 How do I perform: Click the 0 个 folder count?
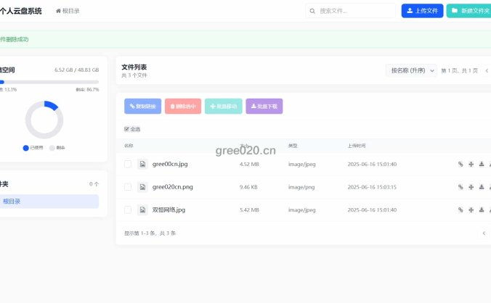pos(94,184)
